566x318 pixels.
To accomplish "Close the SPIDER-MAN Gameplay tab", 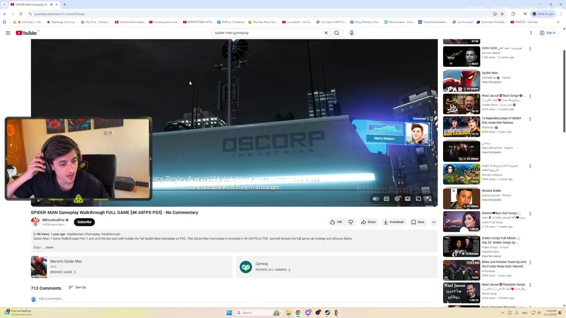I will click(x=57, y=4).
